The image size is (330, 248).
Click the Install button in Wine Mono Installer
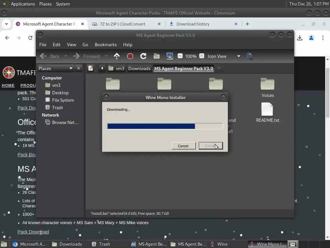(211, 146)
